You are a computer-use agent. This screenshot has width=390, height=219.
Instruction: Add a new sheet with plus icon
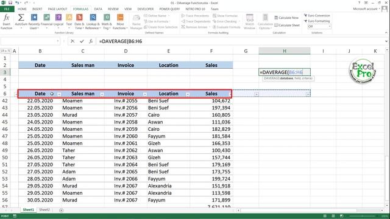click(x=61, y=210)
